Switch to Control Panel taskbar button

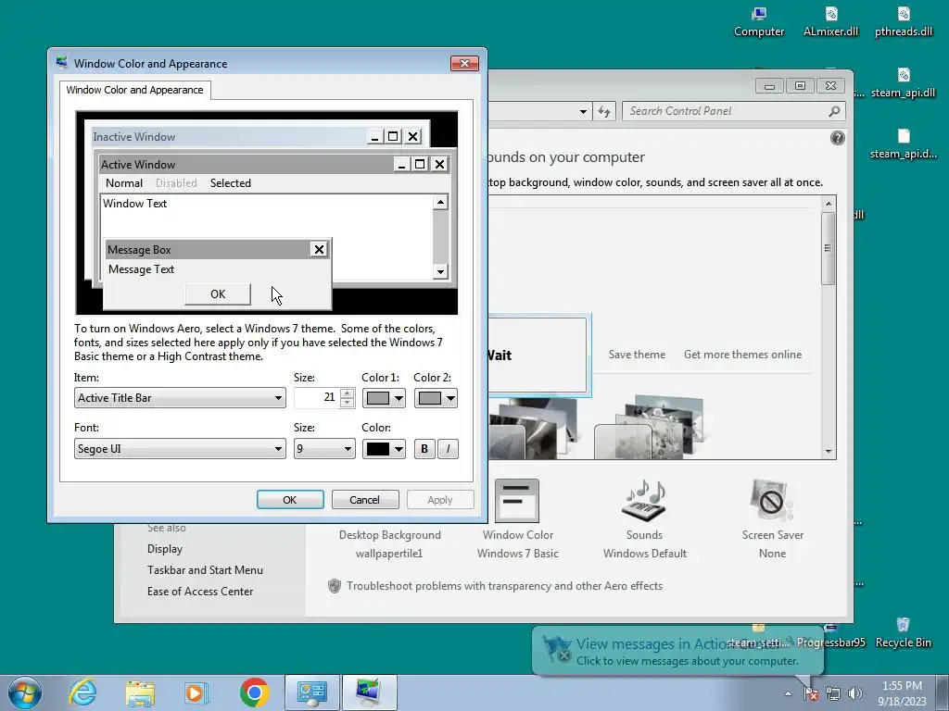(x=311, y=692)
